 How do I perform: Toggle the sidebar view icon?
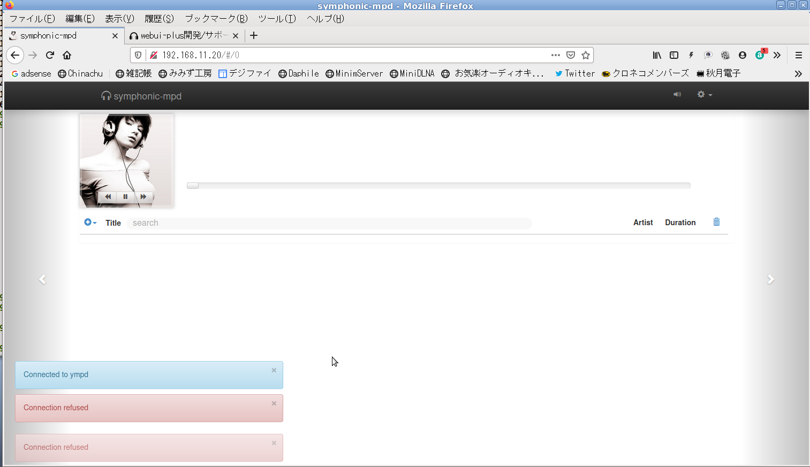point(674,55)
